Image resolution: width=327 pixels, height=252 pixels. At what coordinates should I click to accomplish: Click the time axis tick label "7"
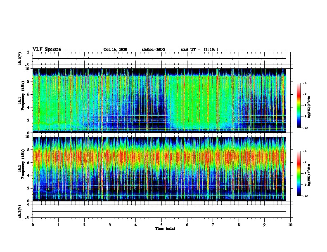(213, 225)
